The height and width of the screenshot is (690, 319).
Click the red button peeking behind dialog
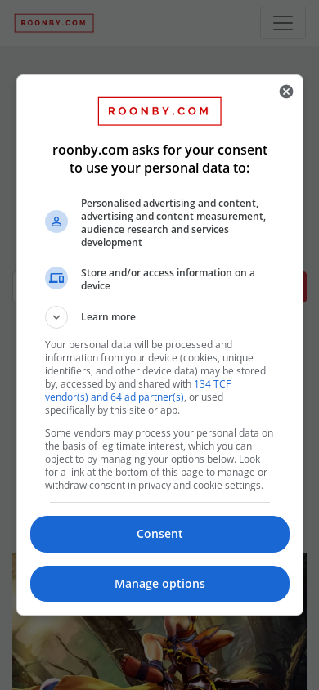click(x=304, y=287)
